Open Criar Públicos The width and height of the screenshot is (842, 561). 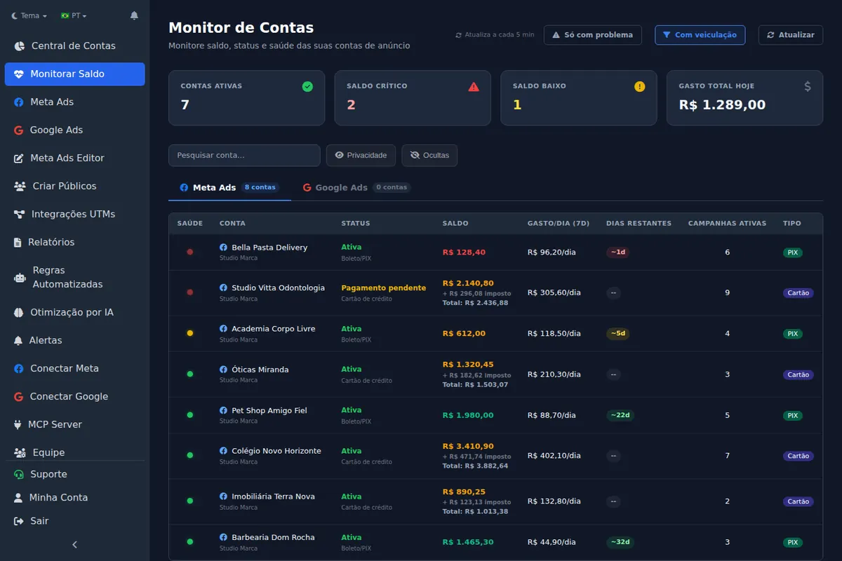(x=75, y=186)
